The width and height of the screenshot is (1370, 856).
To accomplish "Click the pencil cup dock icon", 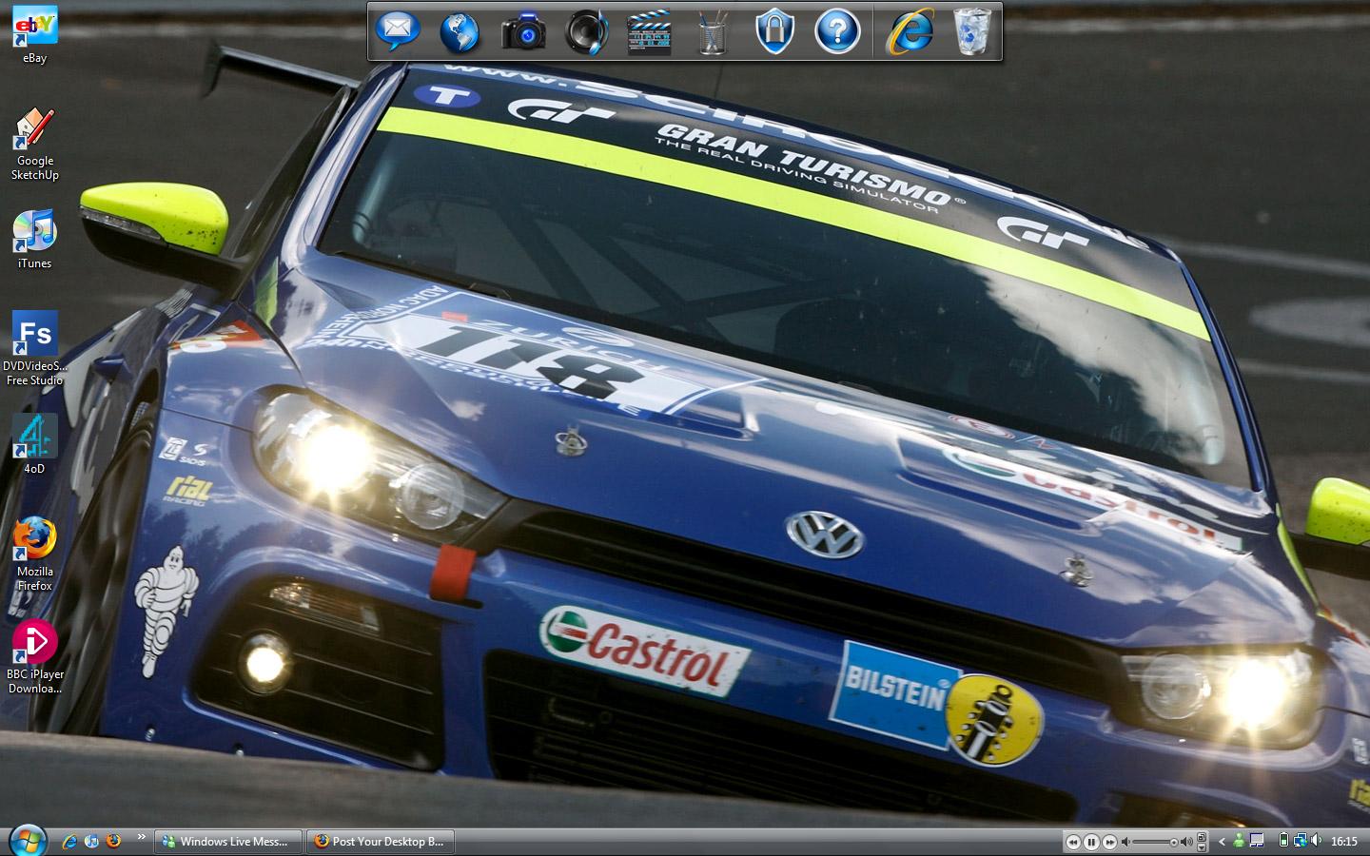I will pyautogui.click(x=712, y=31).
